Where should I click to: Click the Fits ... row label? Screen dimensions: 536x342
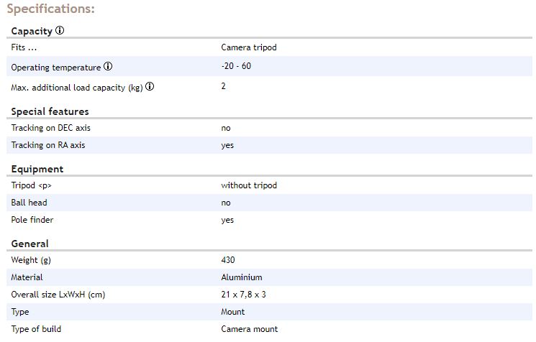[x=24, y=47]
